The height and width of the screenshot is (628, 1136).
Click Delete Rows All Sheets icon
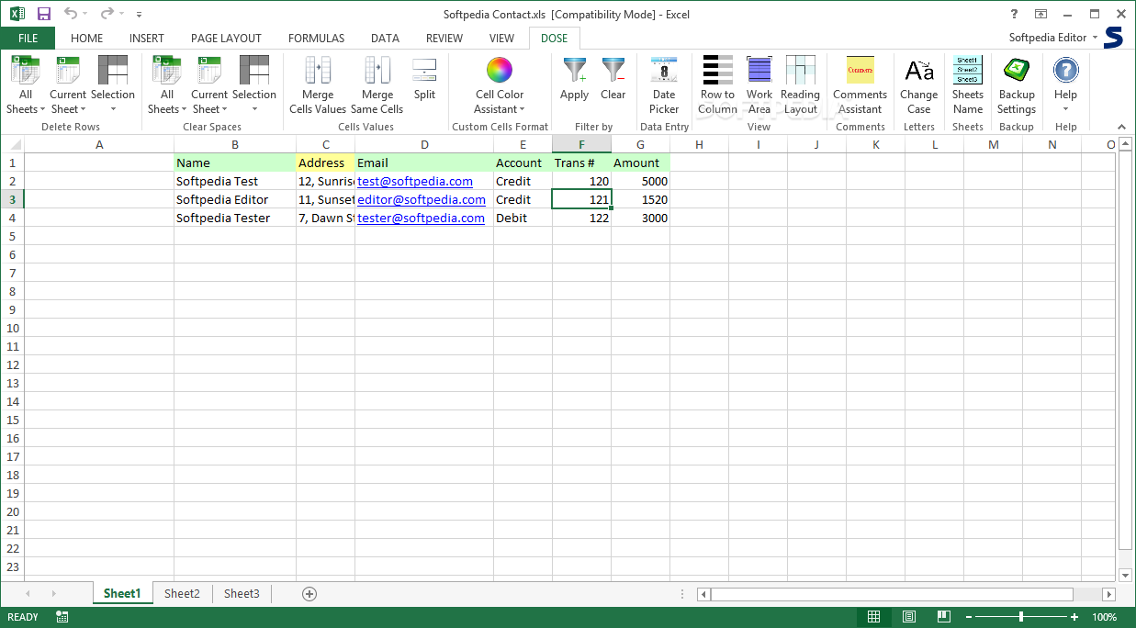point(26,71)
